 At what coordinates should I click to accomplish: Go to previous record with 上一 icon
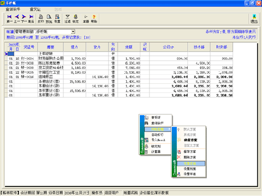pyautogui.click(x=17, y=19)
